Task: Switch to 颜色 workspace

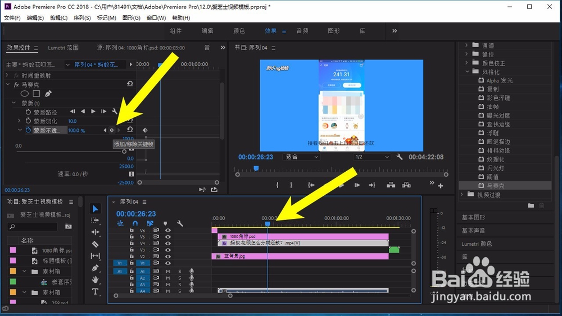Action: (x=239, y=31)
